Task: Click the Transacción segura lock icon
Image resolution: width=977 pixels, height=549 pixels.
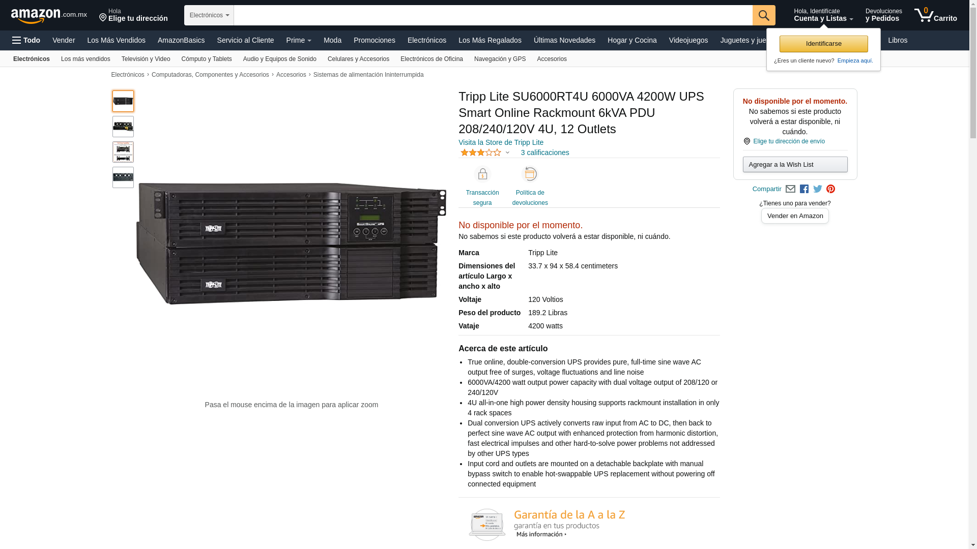Action: click(x=482, y=174)
